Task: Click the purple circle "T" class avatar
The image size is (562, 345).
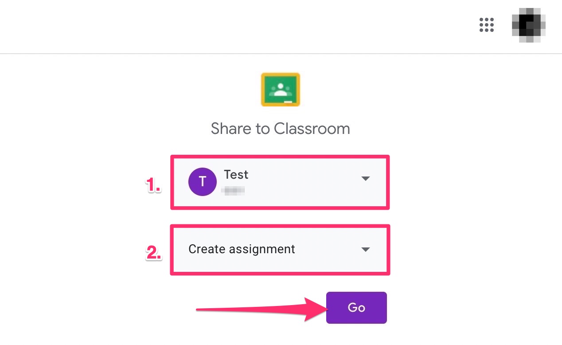Action: 203,182
